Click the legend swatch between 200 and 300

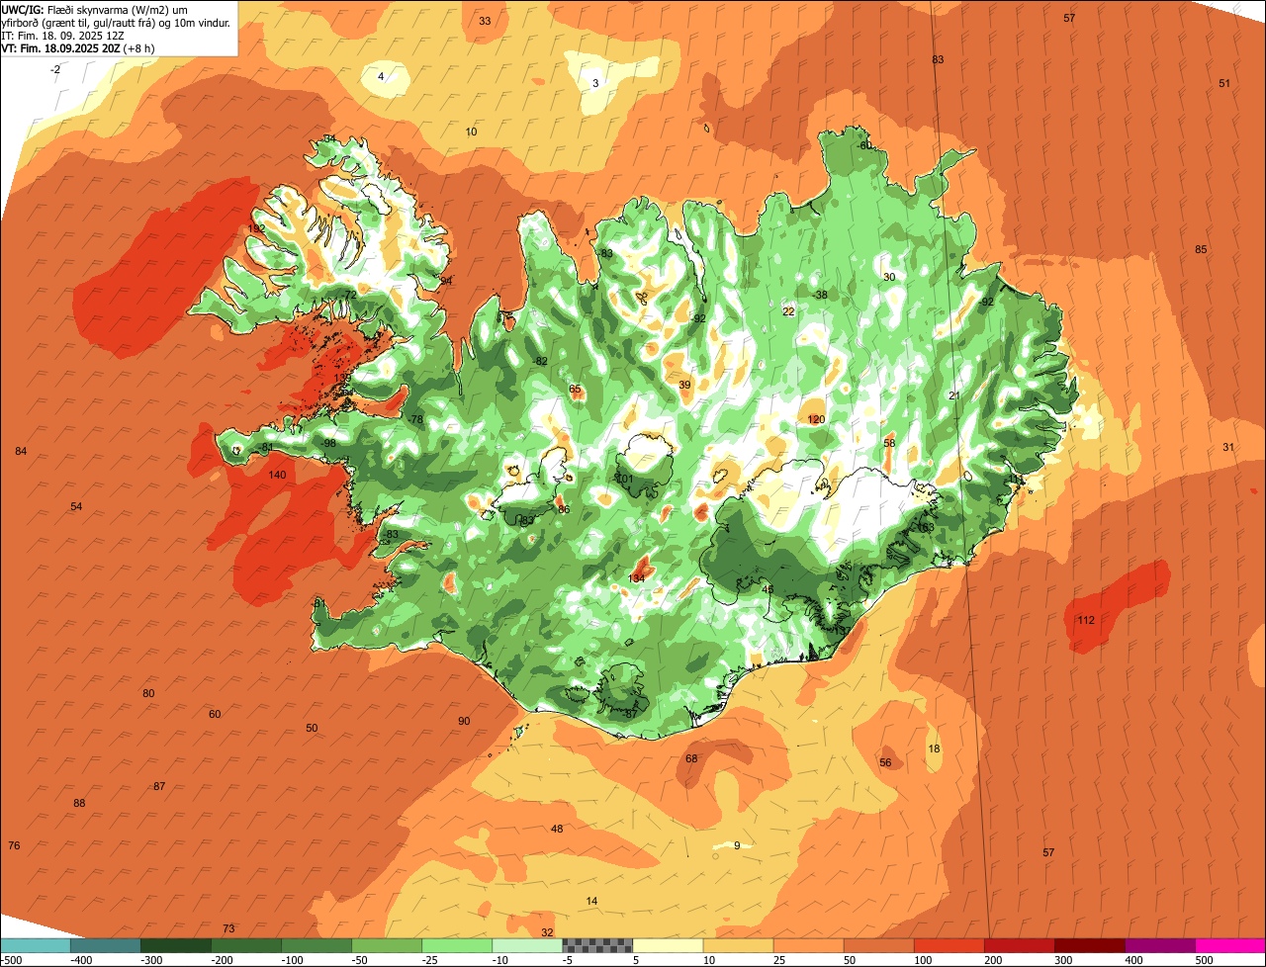click(1020, 945)
